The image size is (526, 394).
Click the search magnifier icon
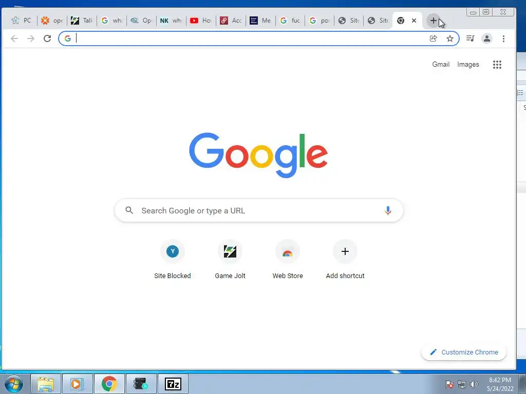[x=129, y=210]
